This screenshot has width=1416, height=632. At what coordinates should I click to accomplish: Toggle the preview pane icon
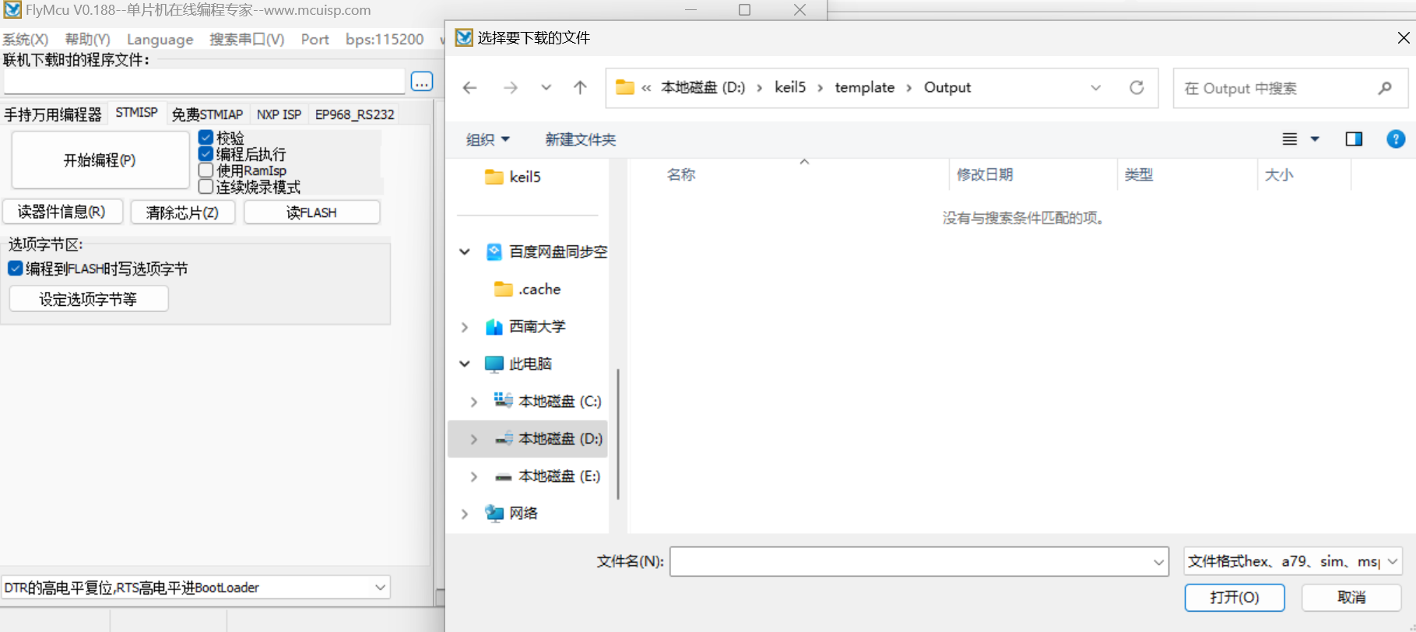coord(1354,139)
